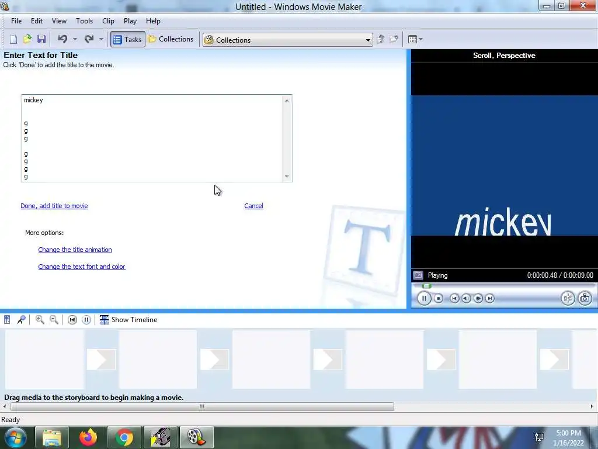This screenshot has height=449, width=598.
Task: Toggle the Tasks pane button
Action: (128, 39)
